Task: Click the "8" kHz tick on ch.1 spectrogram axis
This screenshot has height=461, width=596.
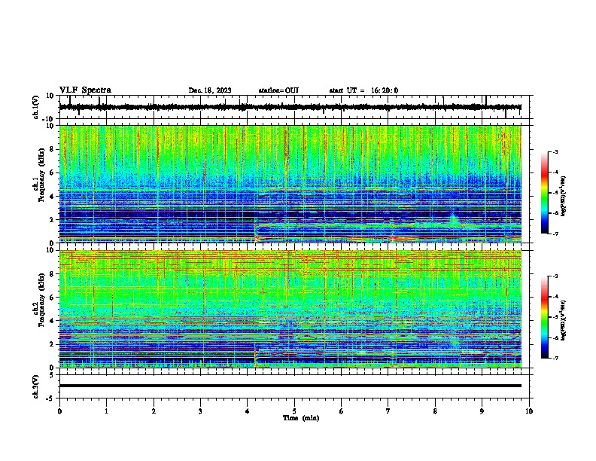Action: [x=52, y=149]
